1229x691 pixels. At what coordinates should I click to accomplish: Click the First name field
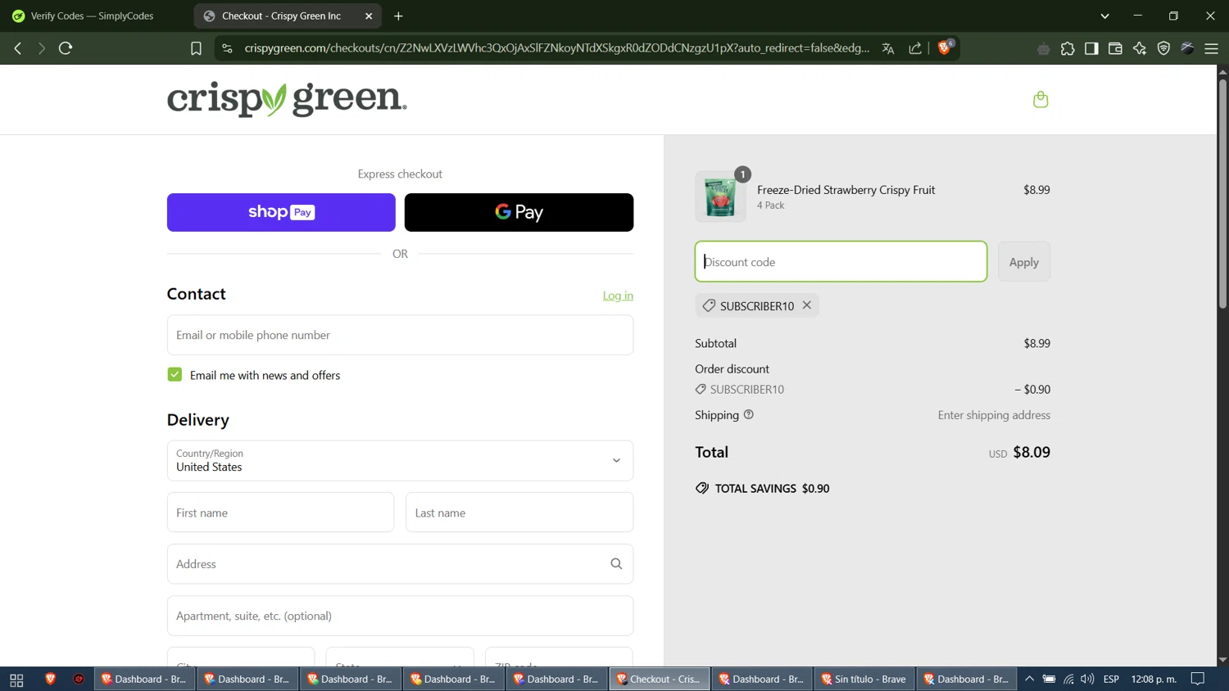280,513
